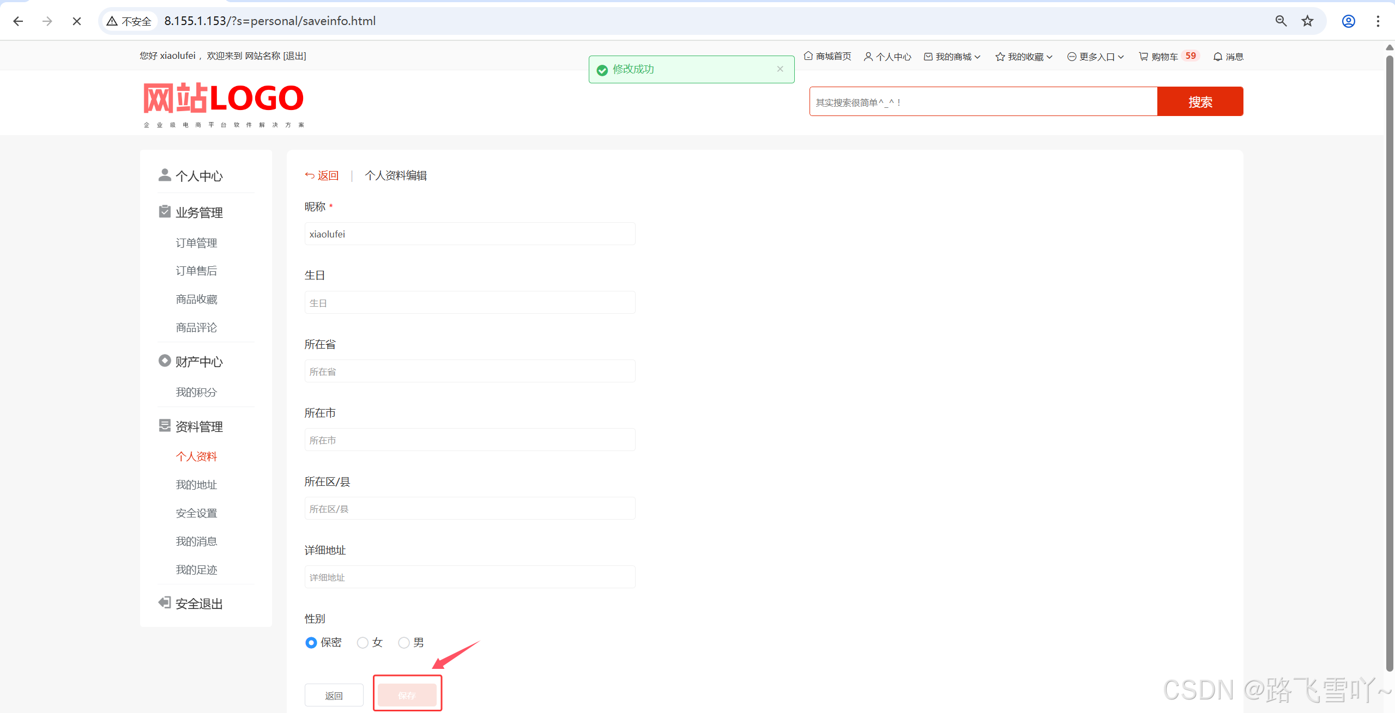This screenshot has width=1395, height=713.
Task: Click the message bell icon
Action: point(1217,56)
